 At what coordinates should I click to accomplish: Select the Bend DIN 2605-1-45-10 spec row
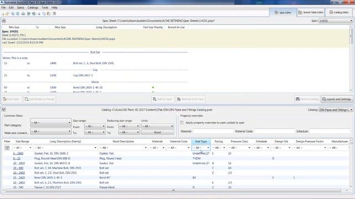click(95, 87)
